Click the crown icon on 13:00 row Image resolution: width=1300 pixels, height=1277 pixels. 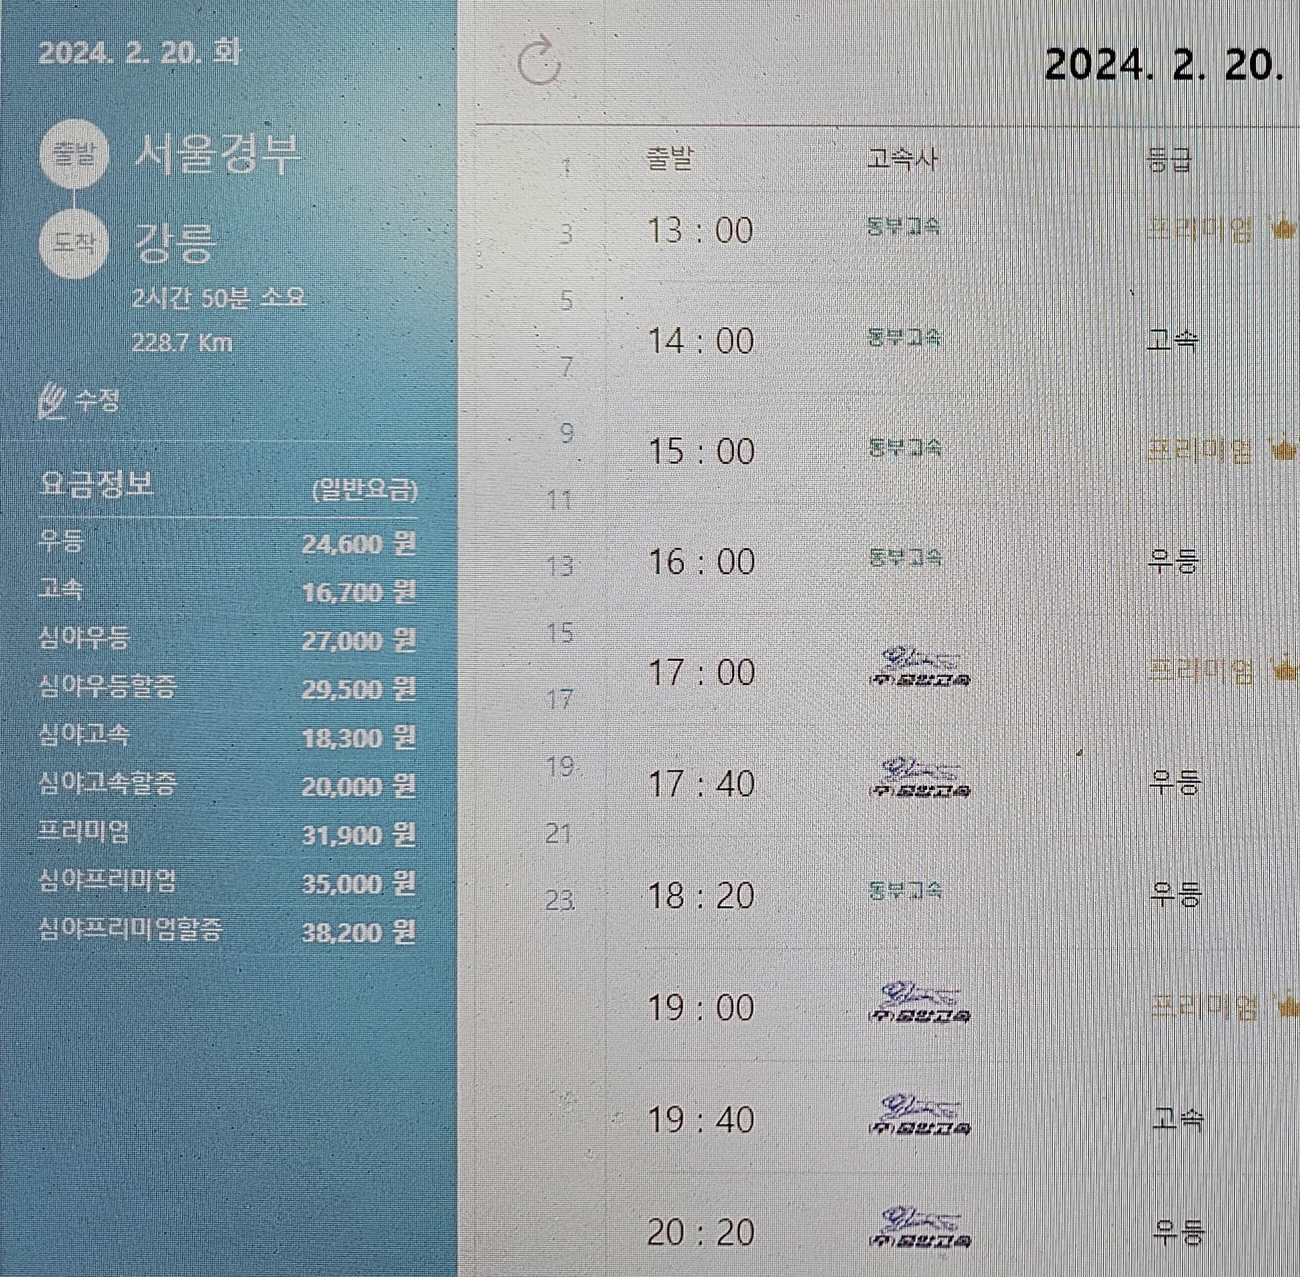point(1285,230)
